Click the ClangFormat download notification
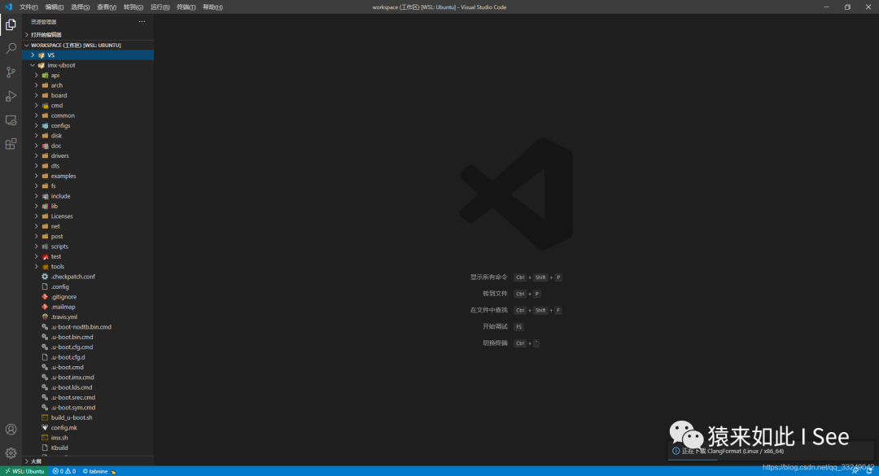This screenshot has height=476, width=879. pos(770,452)
